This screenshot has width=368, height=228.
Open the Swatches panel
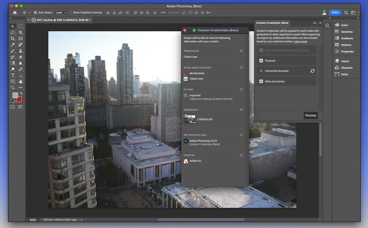click(x=347, y=32)
